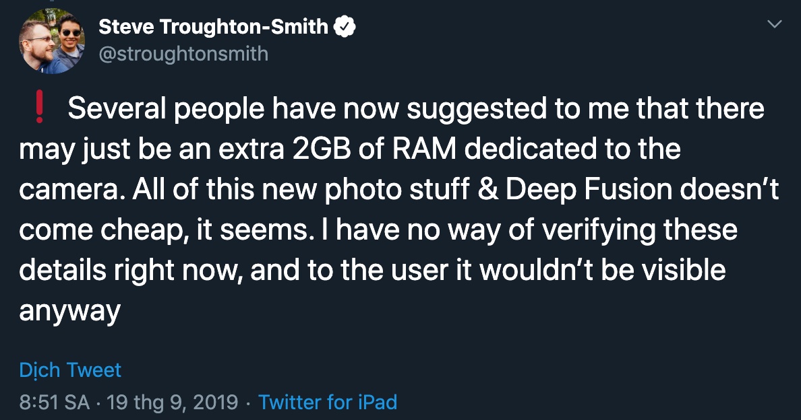The width and height of the screenshot is (801, 420).
Task: Click the verified badge next to the name
Action: 345,27
